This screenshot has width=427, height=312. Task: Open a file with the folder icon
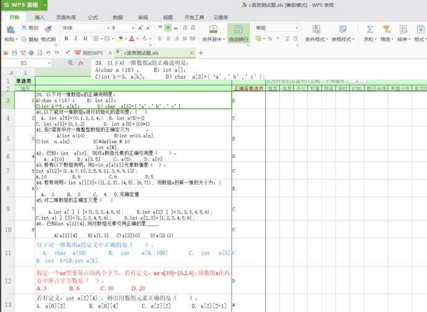coord(6,53)
